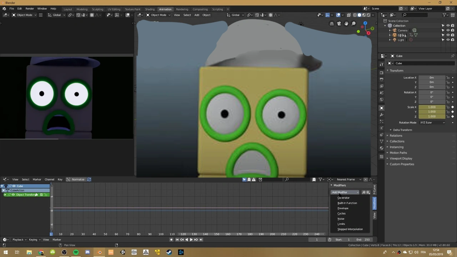Click the zoom magnifier icon in viewport corner
Viewport: 457px width, 257px height.
coord(353,24)
